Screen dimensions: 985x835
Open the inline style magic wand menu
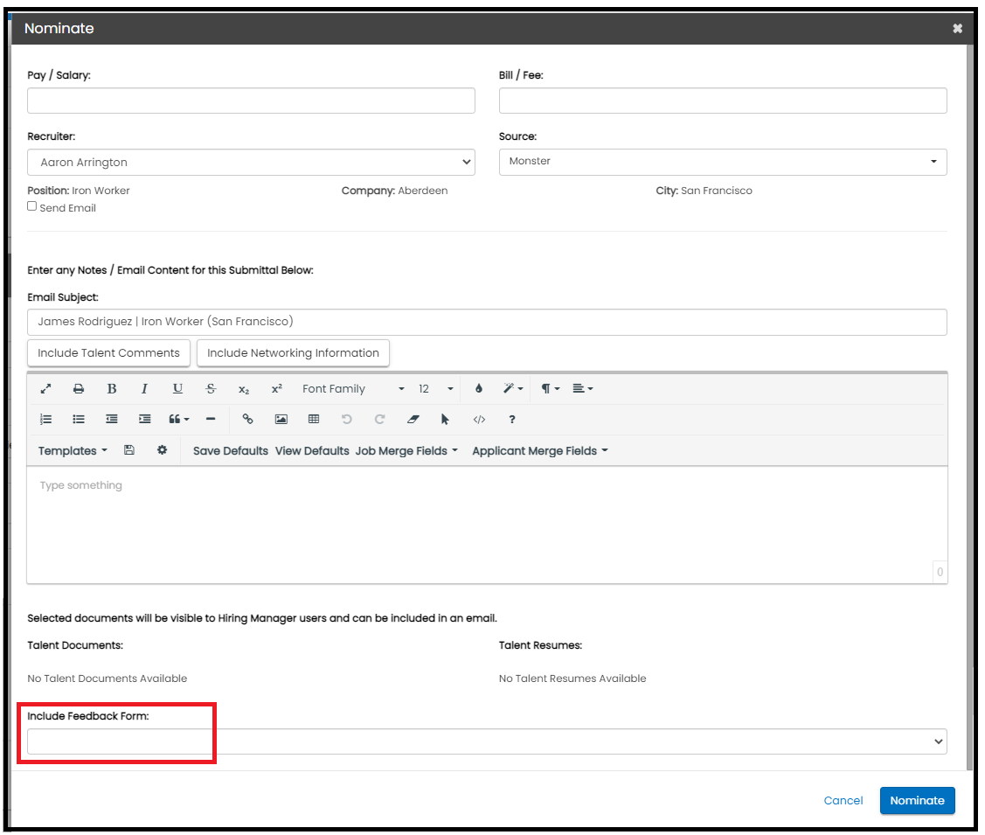tap(513, 389)
